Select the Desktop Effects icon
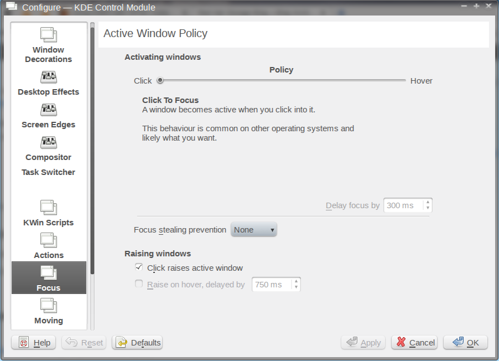Viewport: 499px width, 361px height. point(49,77)
